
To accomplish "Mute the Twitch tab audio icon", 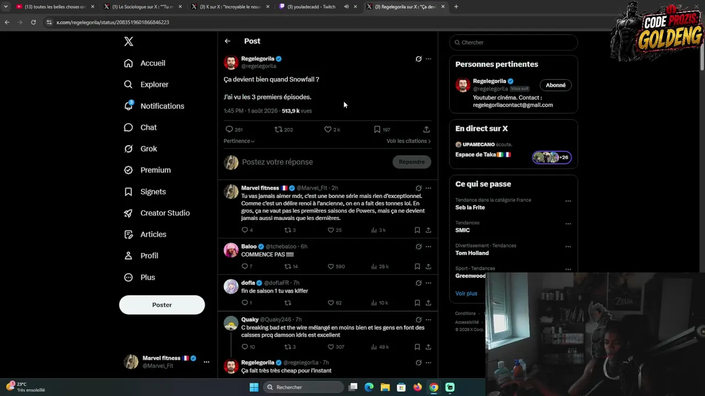I will point(346,7).
